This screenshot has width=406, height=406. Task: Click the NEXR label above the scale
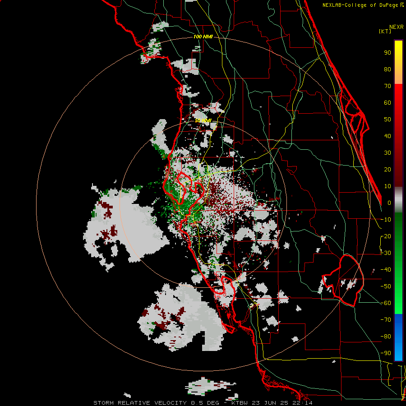coord(397,27)
